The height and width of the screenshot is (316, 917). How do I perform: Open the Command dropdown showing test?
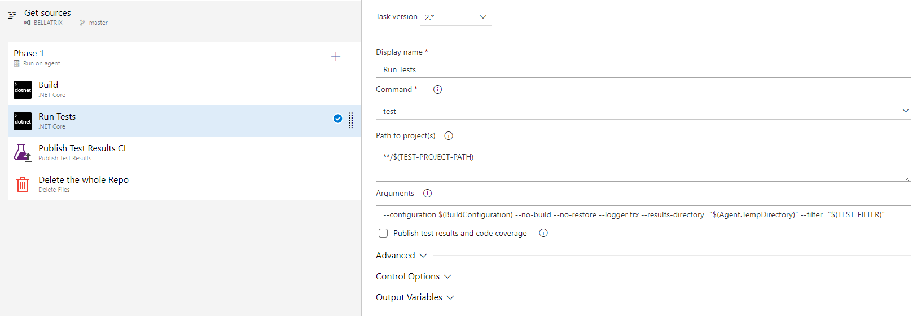click(643, 111)
